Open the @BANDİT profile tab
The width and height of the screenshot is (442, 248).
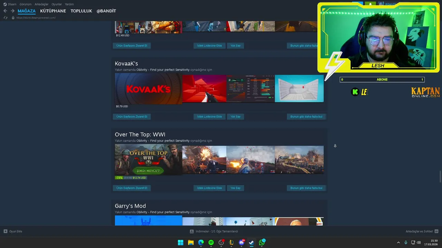coord(106,11)
